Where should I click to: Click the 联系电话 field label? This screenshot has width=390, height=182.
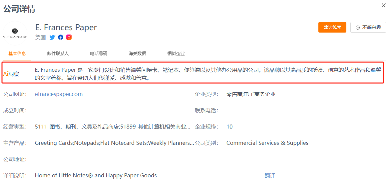pyautogui.click(x=206, y=111)
